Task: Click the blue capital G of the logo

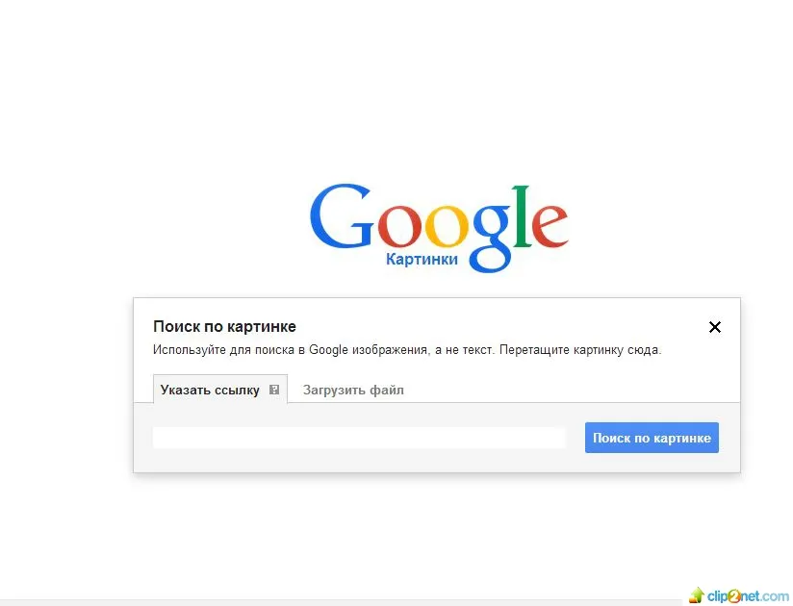Action: [x=341, y=216]
